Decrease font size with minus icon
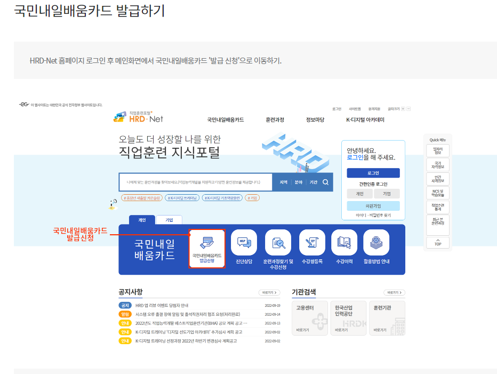 coord(408,109)
